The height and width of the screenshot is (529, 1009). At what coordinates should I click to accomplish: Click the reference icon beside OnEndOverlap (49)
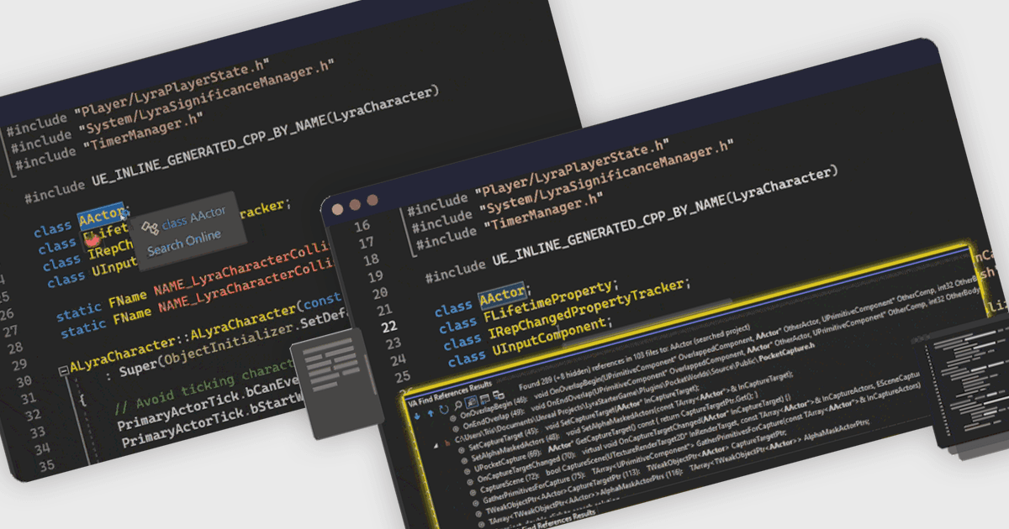click(455, 429)
